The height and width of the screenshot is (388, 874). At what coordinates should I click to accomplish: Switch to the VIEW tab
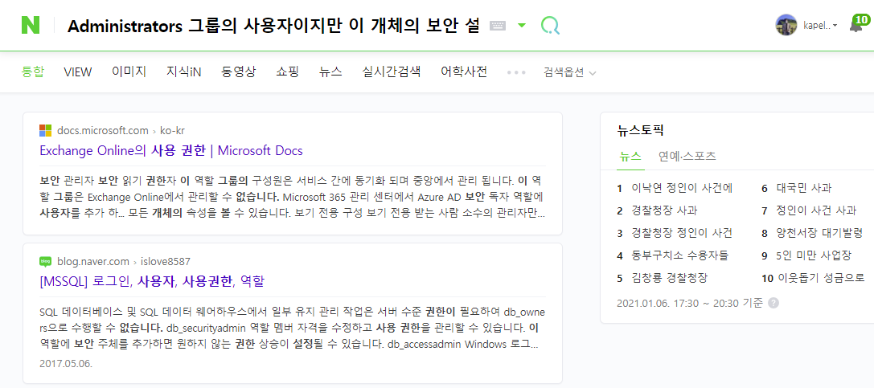[77, 71]
